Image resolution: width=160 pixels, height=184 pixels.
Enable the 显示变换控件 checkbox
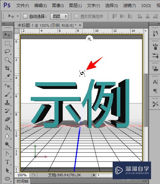click(76, 16)
